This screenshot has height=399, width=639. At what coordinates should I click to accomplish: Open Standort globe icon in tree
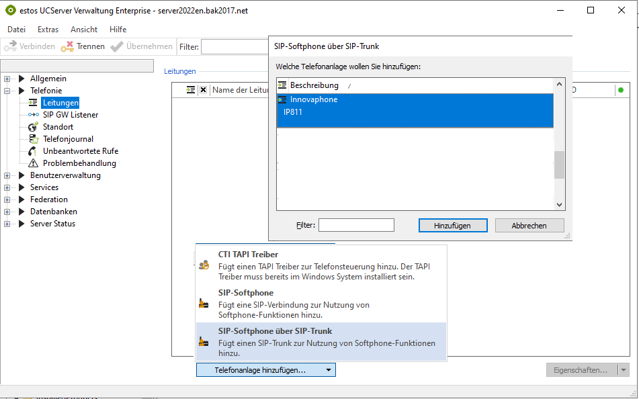coord(33,127)
